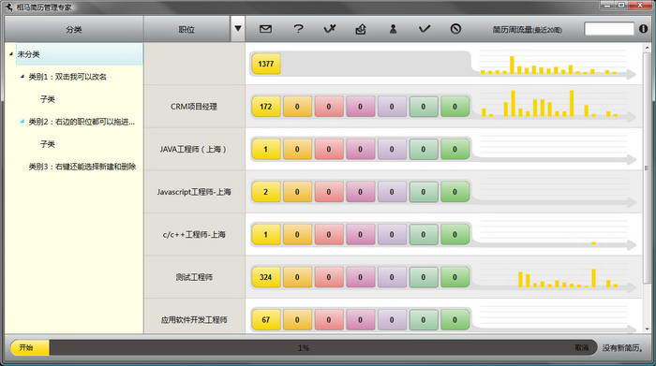Click the CRM项目经理 position label

click(194, 107)
